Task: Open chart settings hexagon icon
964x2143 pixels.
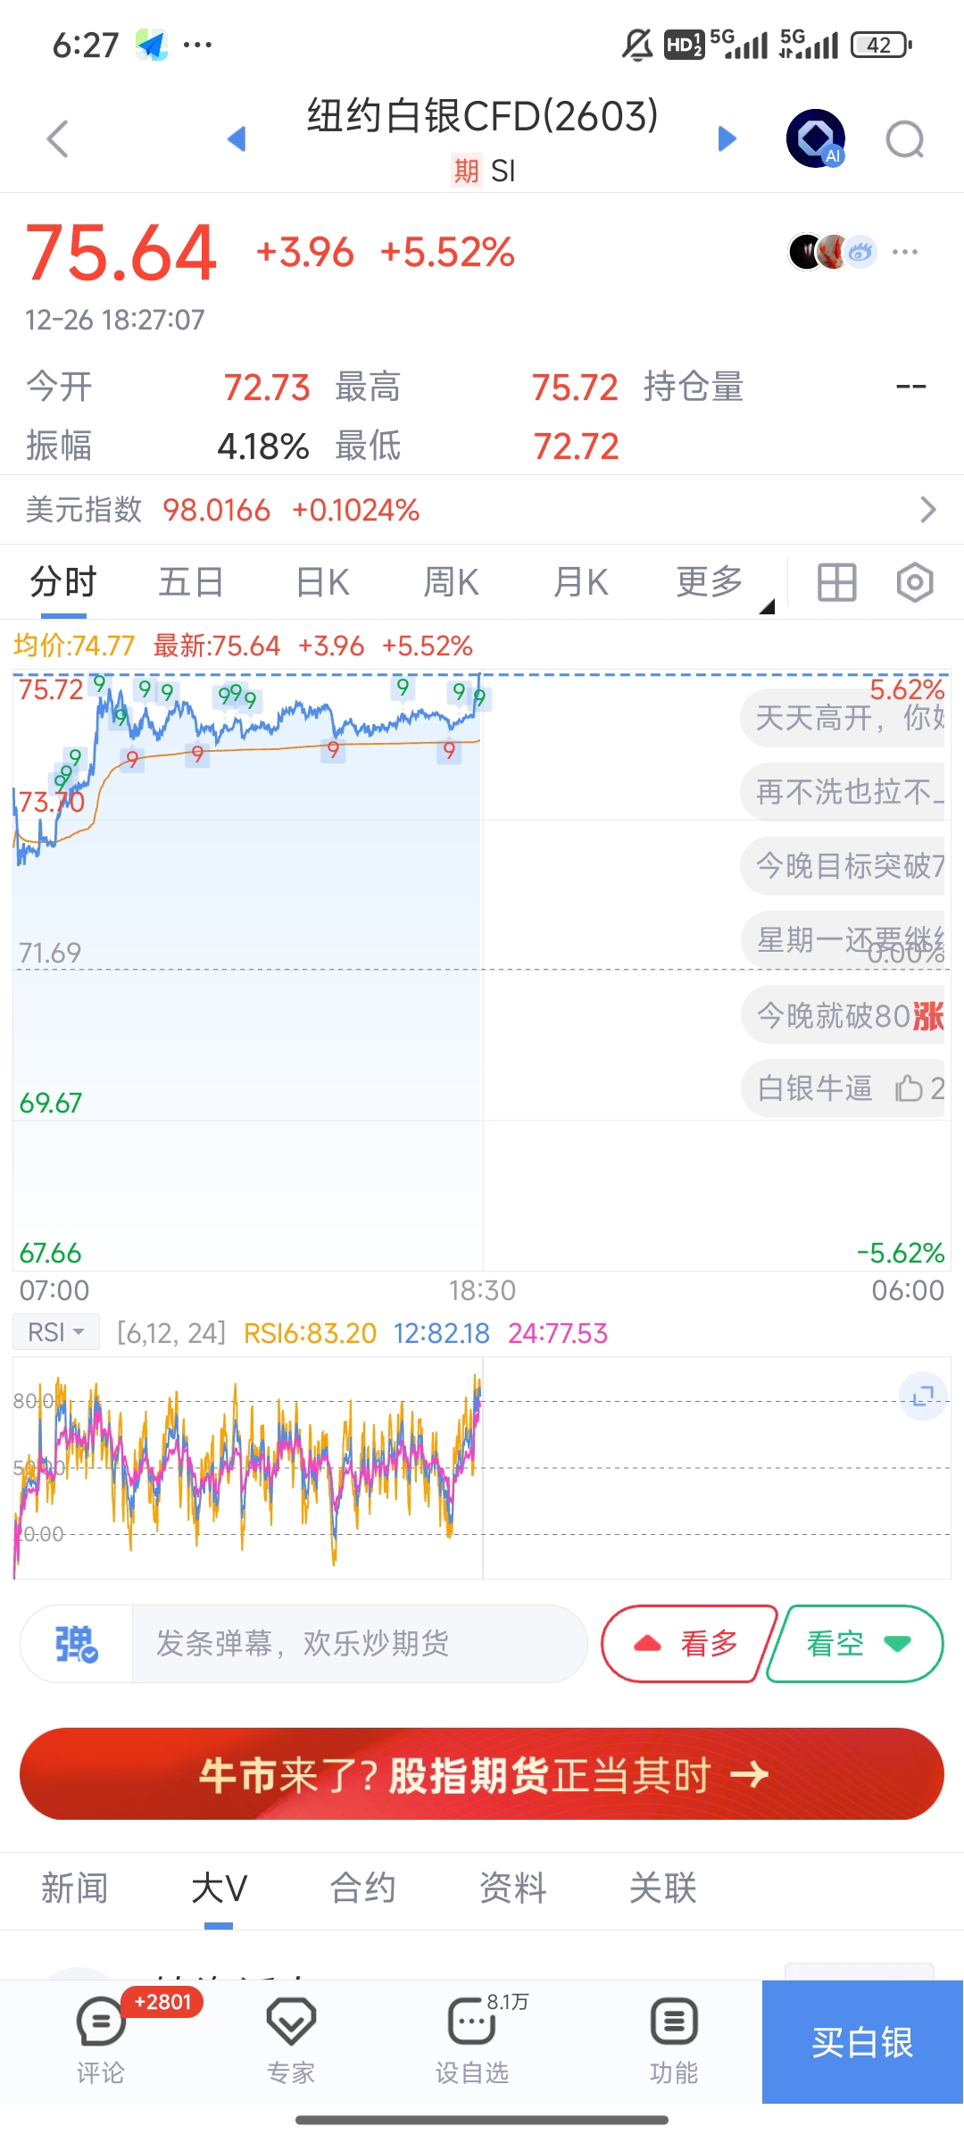Action: tap(915, 582)
